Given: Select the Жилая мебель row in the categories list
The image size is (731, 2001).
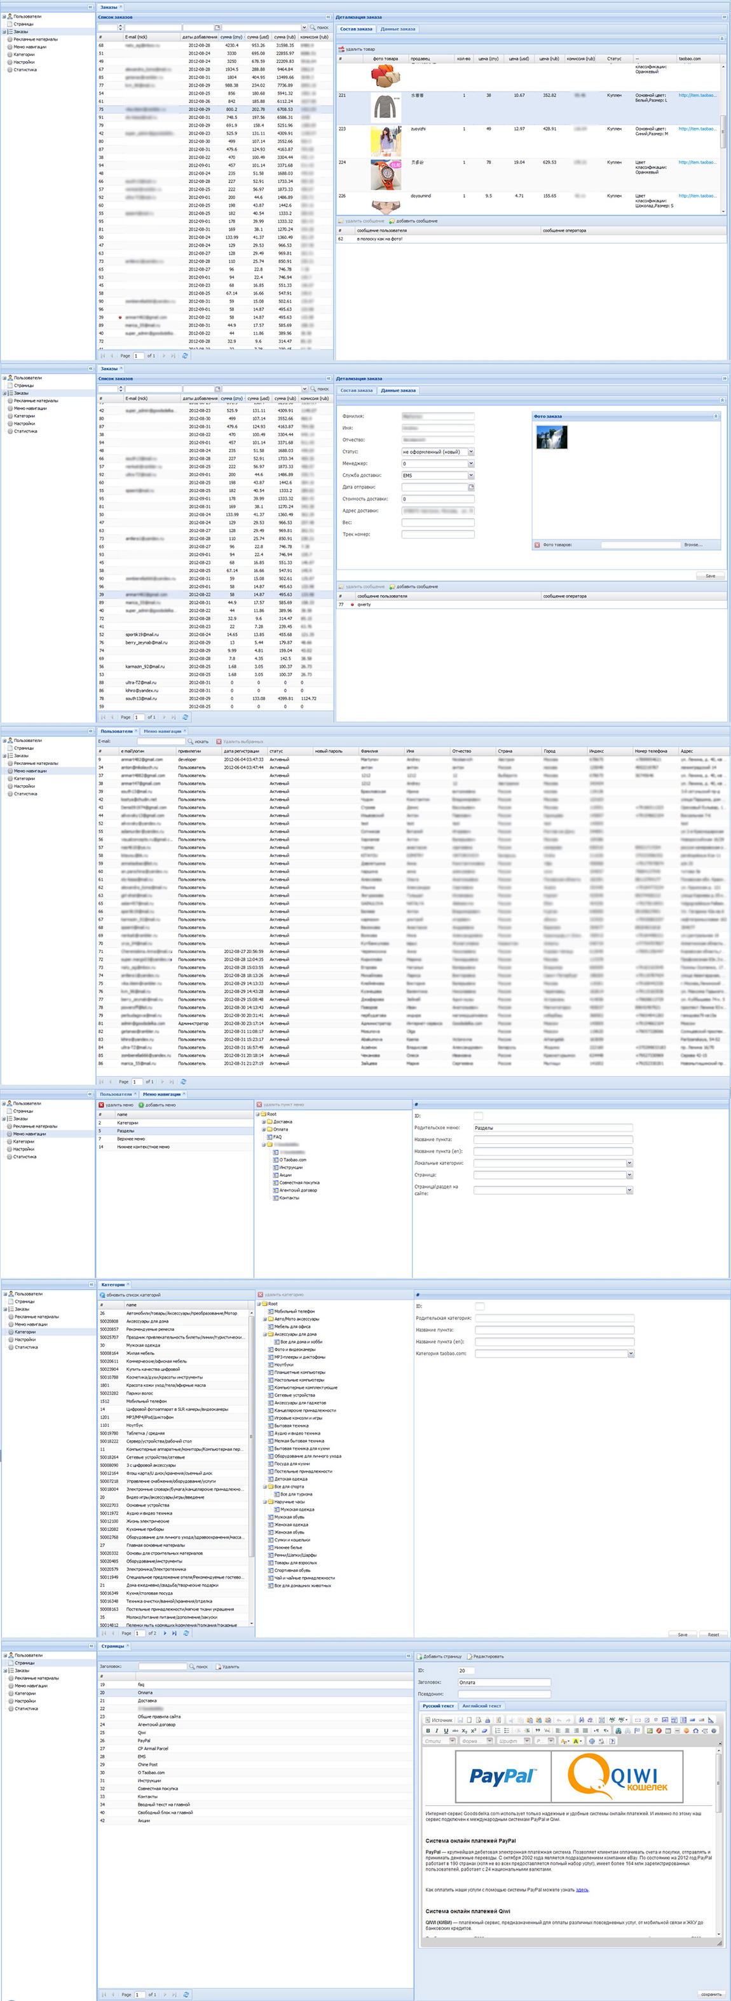Looking at the screenshot, I should [174, 1353].
